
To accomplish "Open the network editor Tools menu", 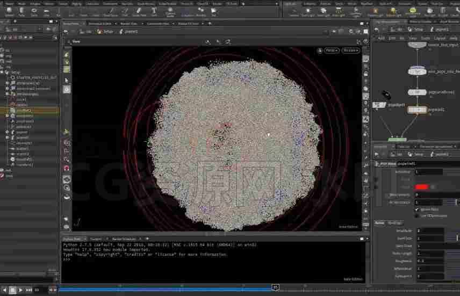I will (x=426, y=38).
